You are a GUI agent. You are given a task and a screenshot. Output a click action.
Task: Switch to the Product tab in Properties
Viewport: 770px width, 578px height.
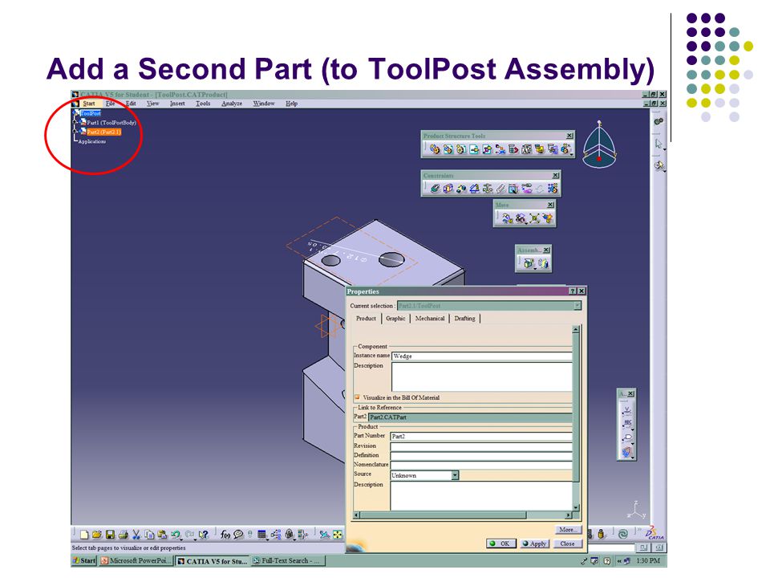(x=366, y=319)
